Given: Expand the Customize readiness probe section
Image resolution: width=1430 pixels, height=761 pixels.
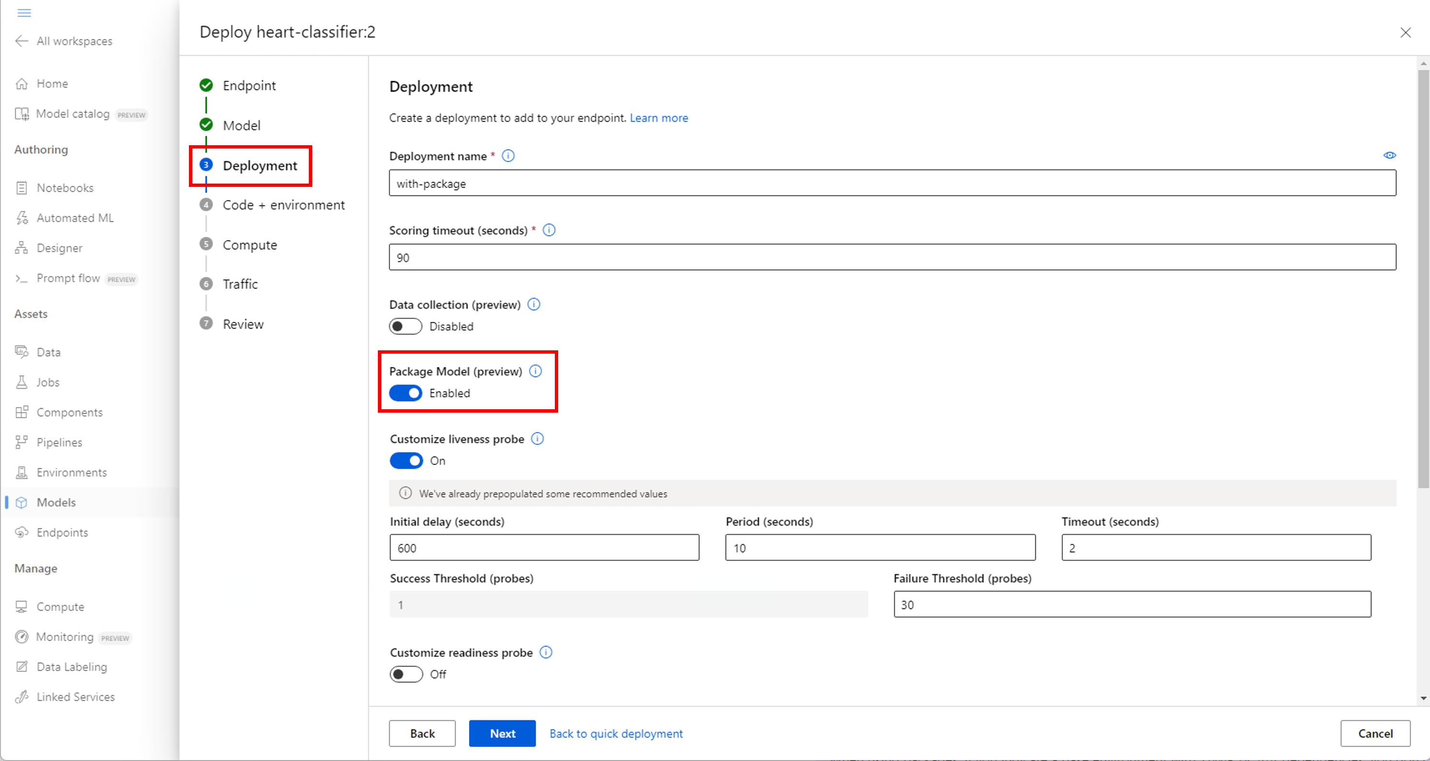Looking at the screenshot, I should point(406,674).
